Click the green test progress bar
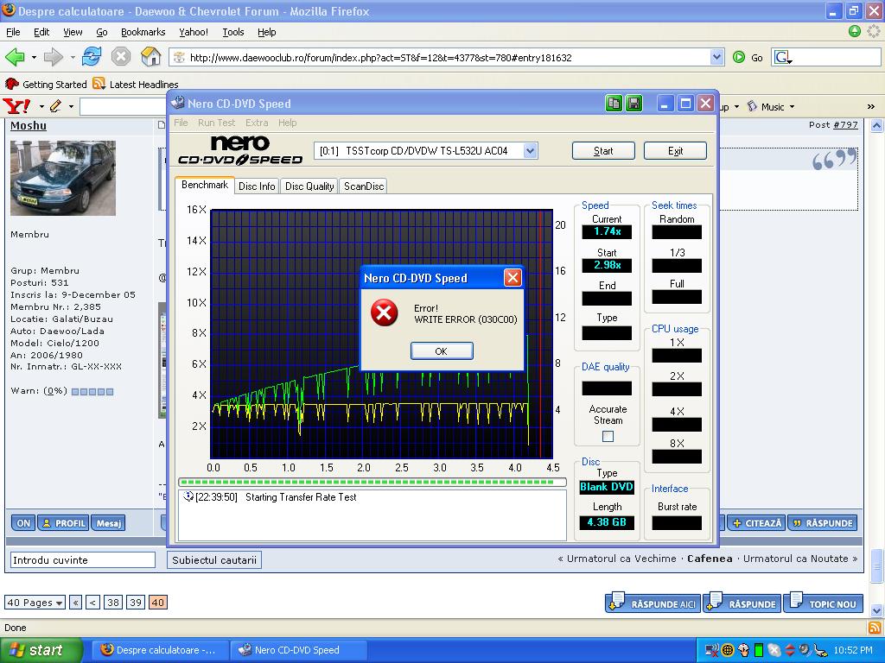Viewport: 885px width, 663px height. coord(372,483)
